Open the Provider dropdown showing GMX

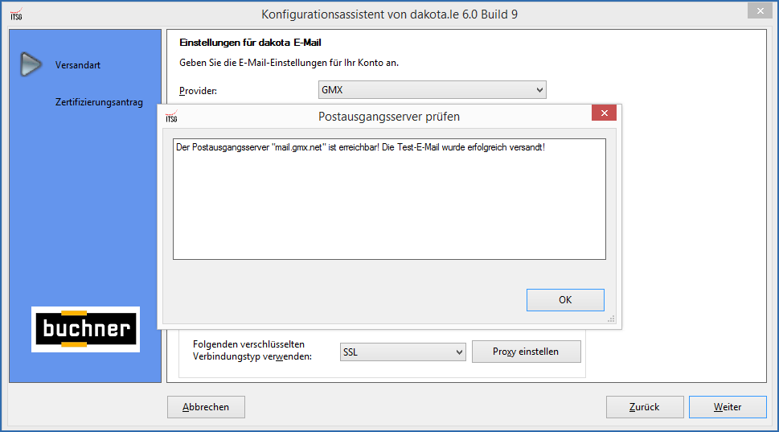(x=433, y=90)
